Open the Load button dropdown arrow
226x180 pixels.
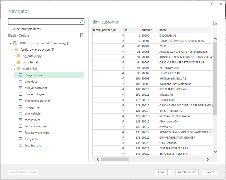pyautogui.click(x=169, y=172)
